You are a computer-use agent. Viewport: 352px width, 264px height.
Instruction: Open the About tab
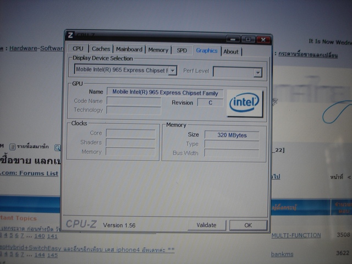pos(231,52)
